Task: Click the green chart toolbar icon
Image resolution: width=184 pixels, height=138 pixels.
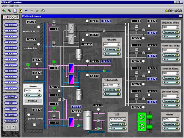Action: [x=37, y=11]
